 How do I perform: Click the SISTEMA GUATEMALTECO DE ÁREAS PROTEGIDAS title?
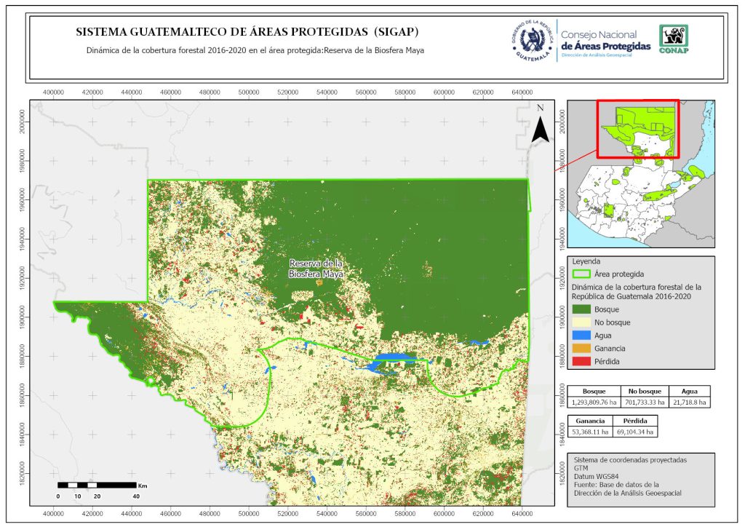(x=247, y=33)
